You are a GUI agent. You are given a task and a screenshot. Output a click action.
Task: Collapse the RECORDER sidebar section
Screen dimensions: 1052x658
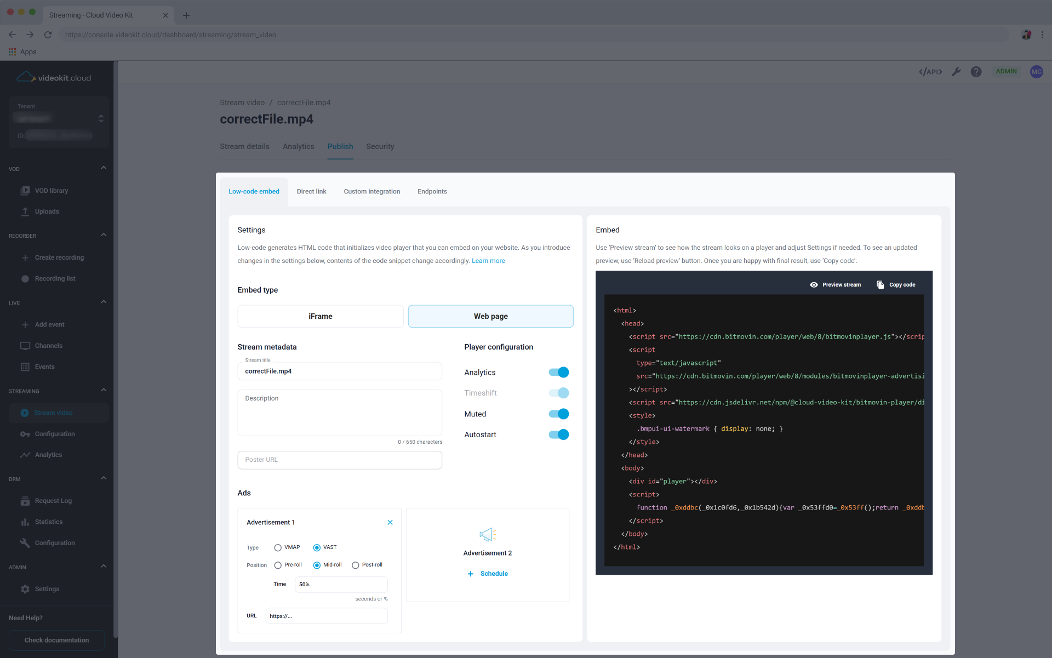104,235
